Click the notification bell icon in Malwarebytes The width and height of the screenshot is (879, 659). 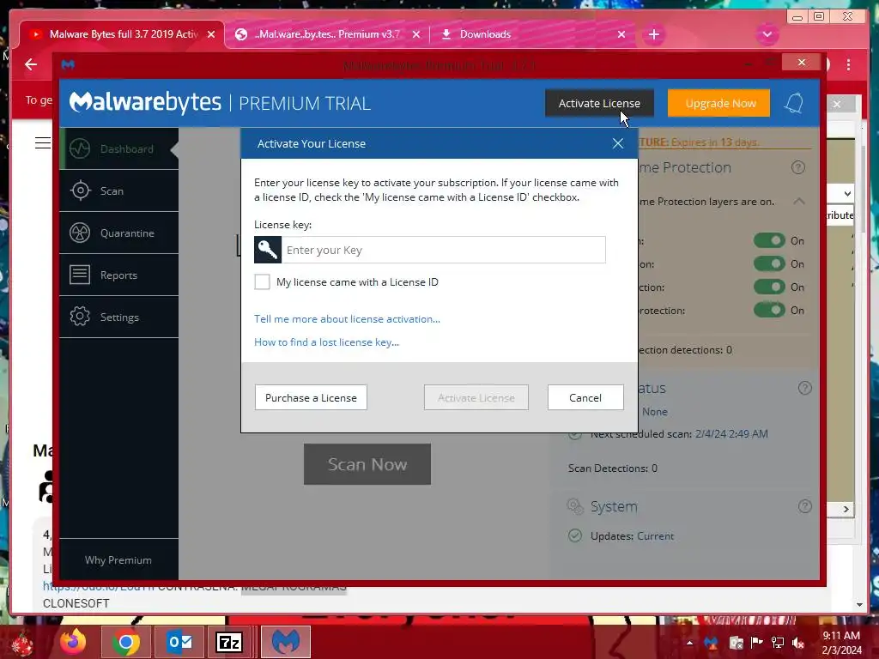click(794, 103)
